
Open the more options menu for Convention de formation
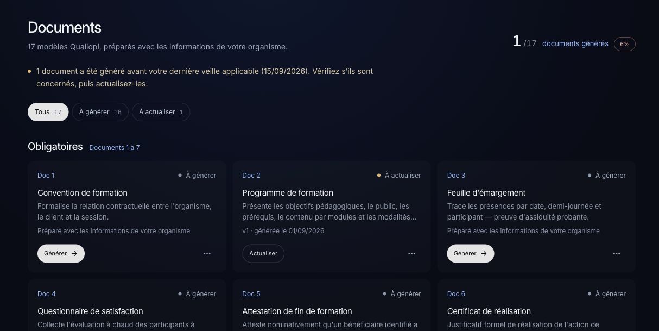(207, 254)
